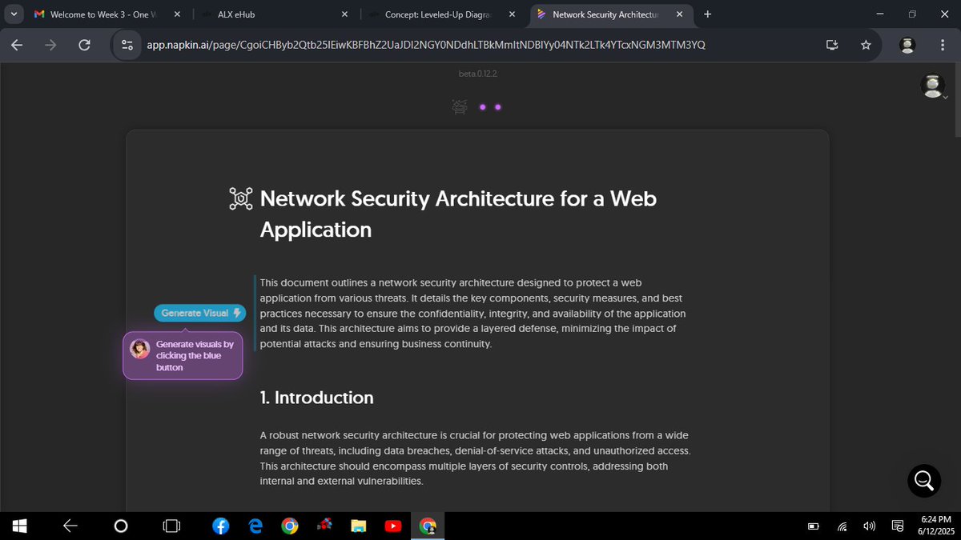This screenshot has height=540, width=961.
Task: Click the 'Generate visuals by clicking the blue button' tip
Action: click(x=183, y=355)
